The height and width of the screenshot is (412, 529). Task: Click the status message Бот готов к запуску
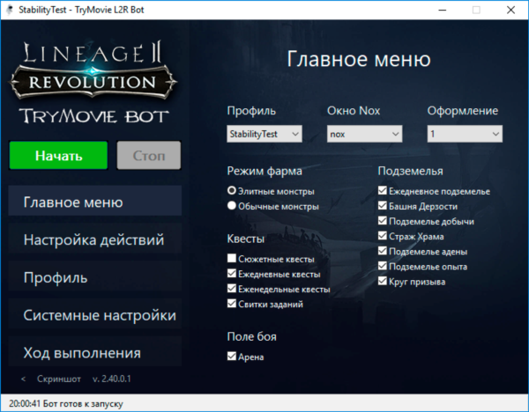coord(83,403)
